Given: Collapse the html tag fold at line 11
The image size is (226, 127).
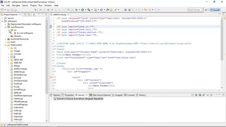Looking at the screenshot, I should pos(55,46).
